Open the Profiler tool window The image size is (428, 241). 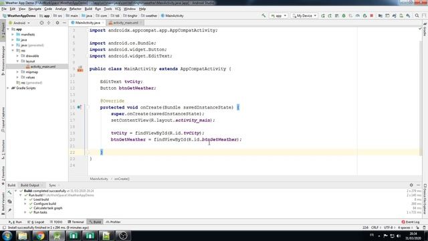click(113, 222)
